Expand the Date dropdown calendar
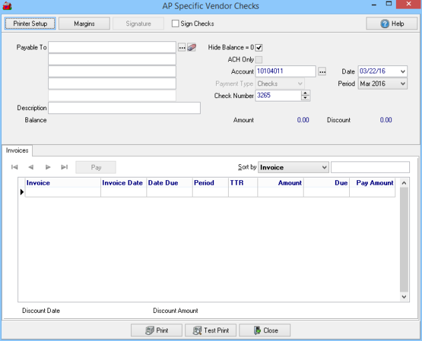 (x=402, y=71)
